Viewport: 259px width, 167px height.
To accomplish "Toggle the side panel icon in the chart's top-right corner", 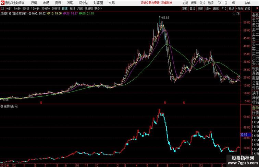I will [238, 14].
